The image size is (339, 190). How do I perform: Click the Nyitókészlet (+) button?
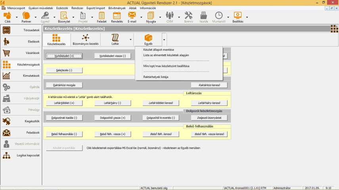(64, 56)
